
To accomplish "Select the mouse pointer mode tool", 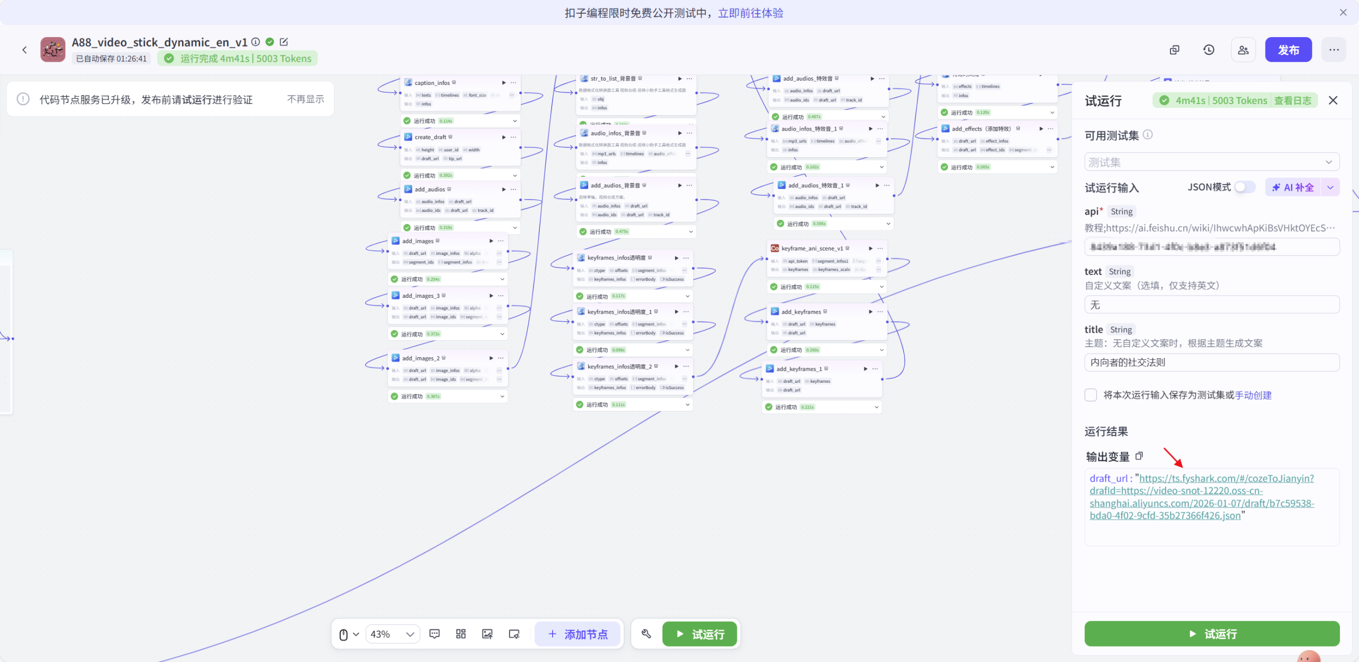I will click(x=345, y=634).
